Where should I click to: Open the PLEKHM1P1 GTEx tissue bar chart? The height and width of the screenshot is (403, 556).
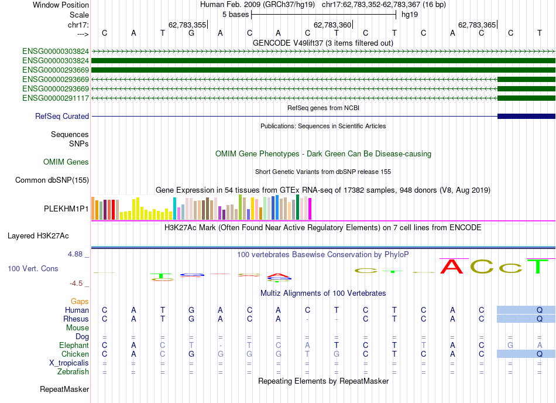201,207
